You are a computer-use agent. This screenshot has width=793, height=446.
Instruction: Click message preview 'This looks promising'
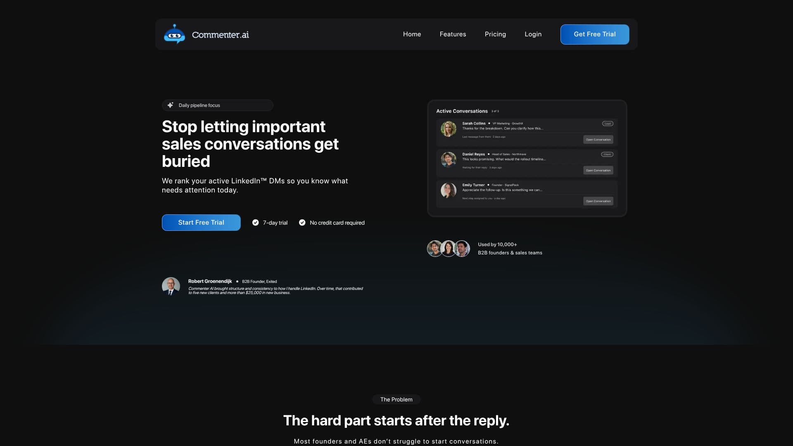click(504, 159)
